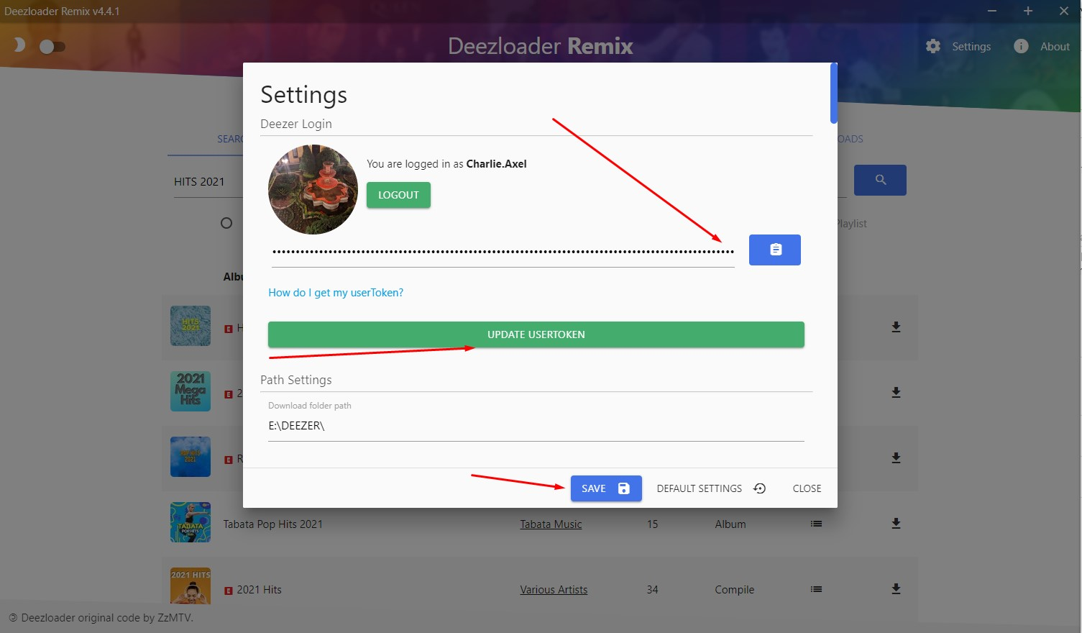Click the 2021 Hits album cover thumbnail
The height and width of the screenshot is (633, 1082).
pos(191,586)
